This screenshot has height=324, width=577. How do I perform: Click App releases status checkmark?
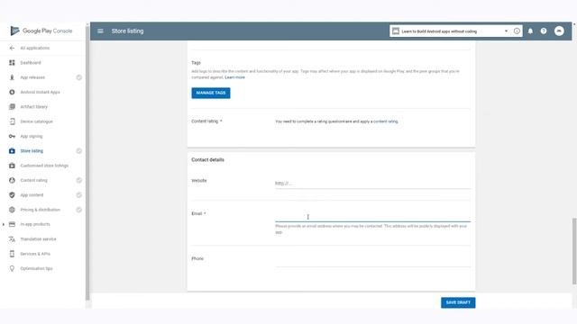point(78,77)
